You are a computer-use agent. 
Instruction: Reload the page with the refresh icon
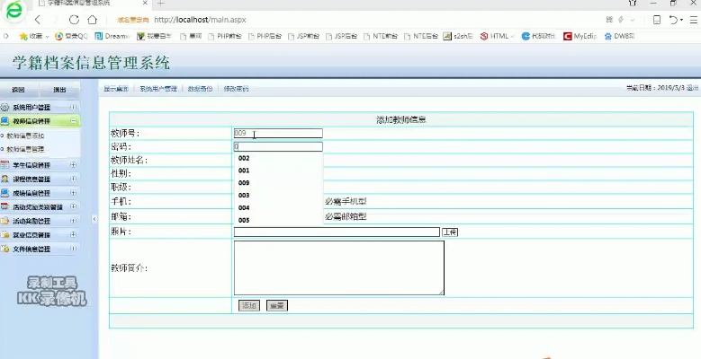(x=74, y=19)
